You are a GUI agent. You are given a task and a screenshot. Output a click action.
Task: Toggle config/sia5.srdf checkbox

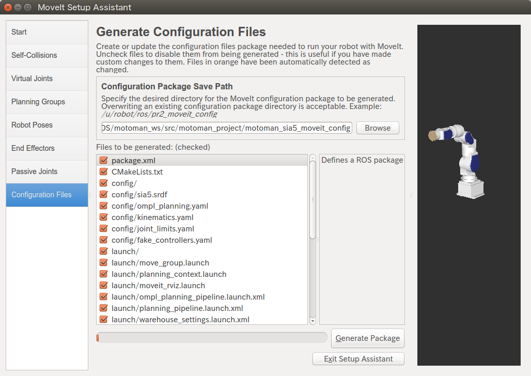(x=104, y=194)
